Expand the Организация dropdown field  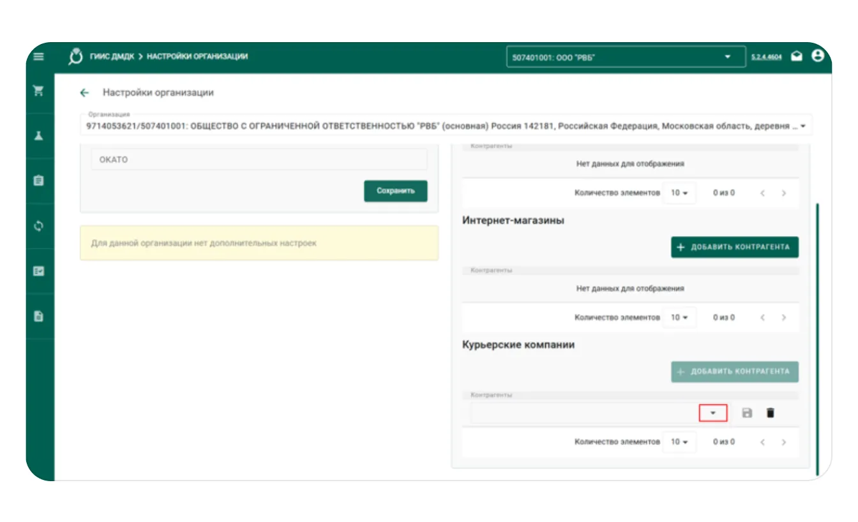[802, 126]
